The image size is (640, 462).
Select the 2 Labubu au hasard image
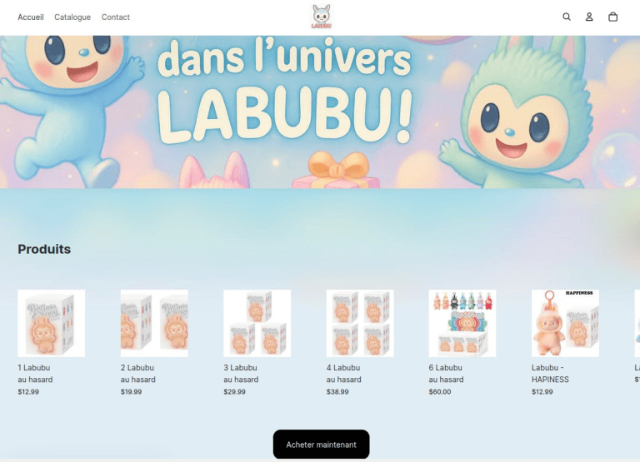pos(154,323)
